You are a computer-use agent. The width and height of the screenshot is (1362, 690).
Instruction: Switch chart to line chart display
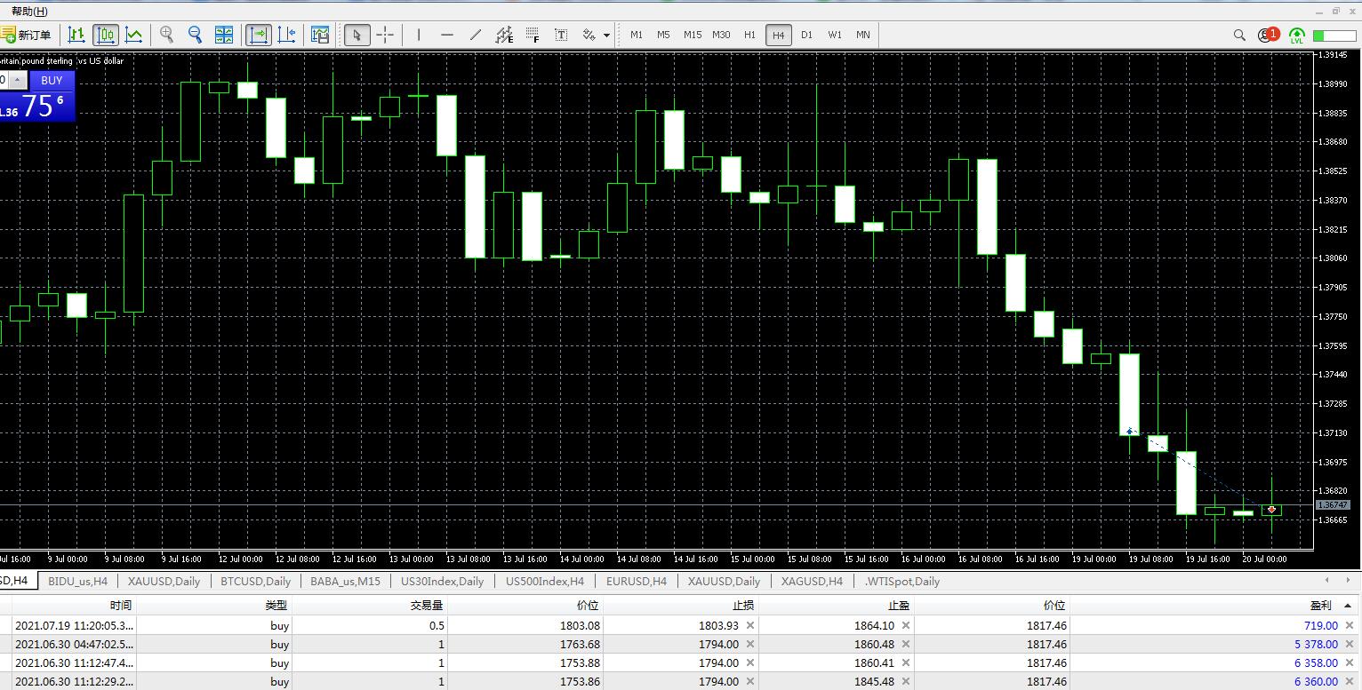point(133,35)
